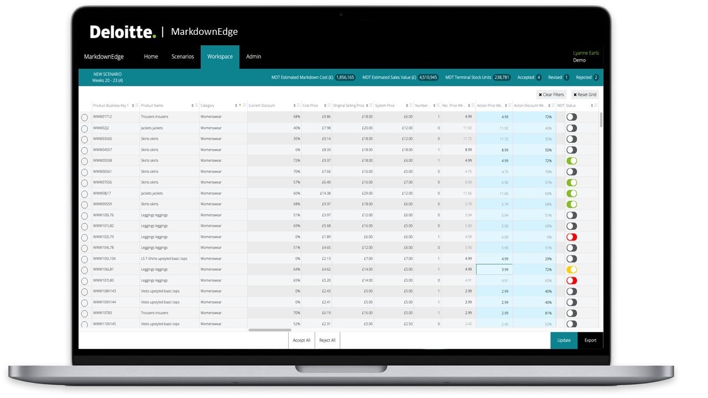Click the Update button

pyautogui.click(x=564, y=340)
